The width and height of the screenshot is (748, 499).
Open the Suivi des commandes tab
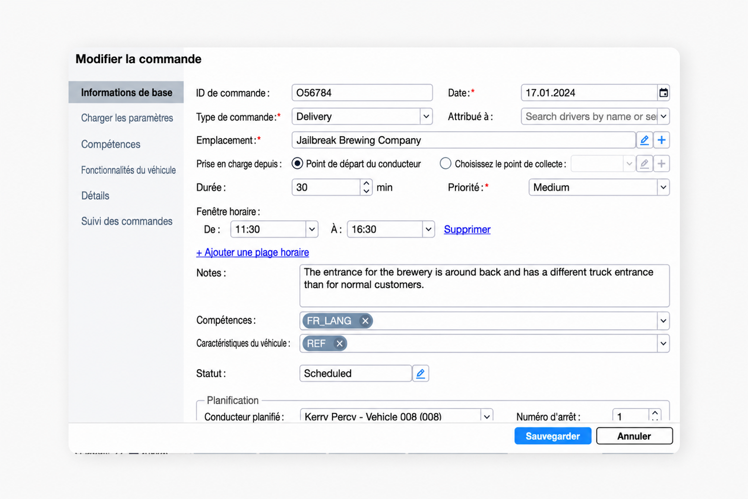[x=127, y=221]
